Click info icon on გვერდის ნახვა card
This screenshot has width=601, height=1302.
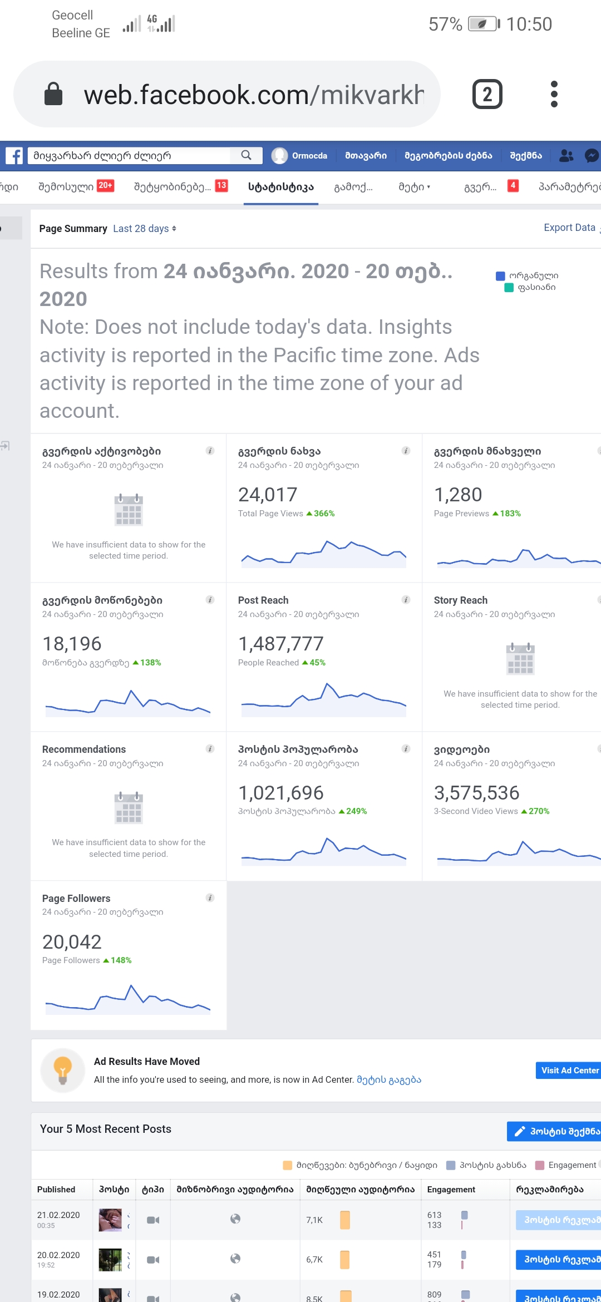click(406, 451)
